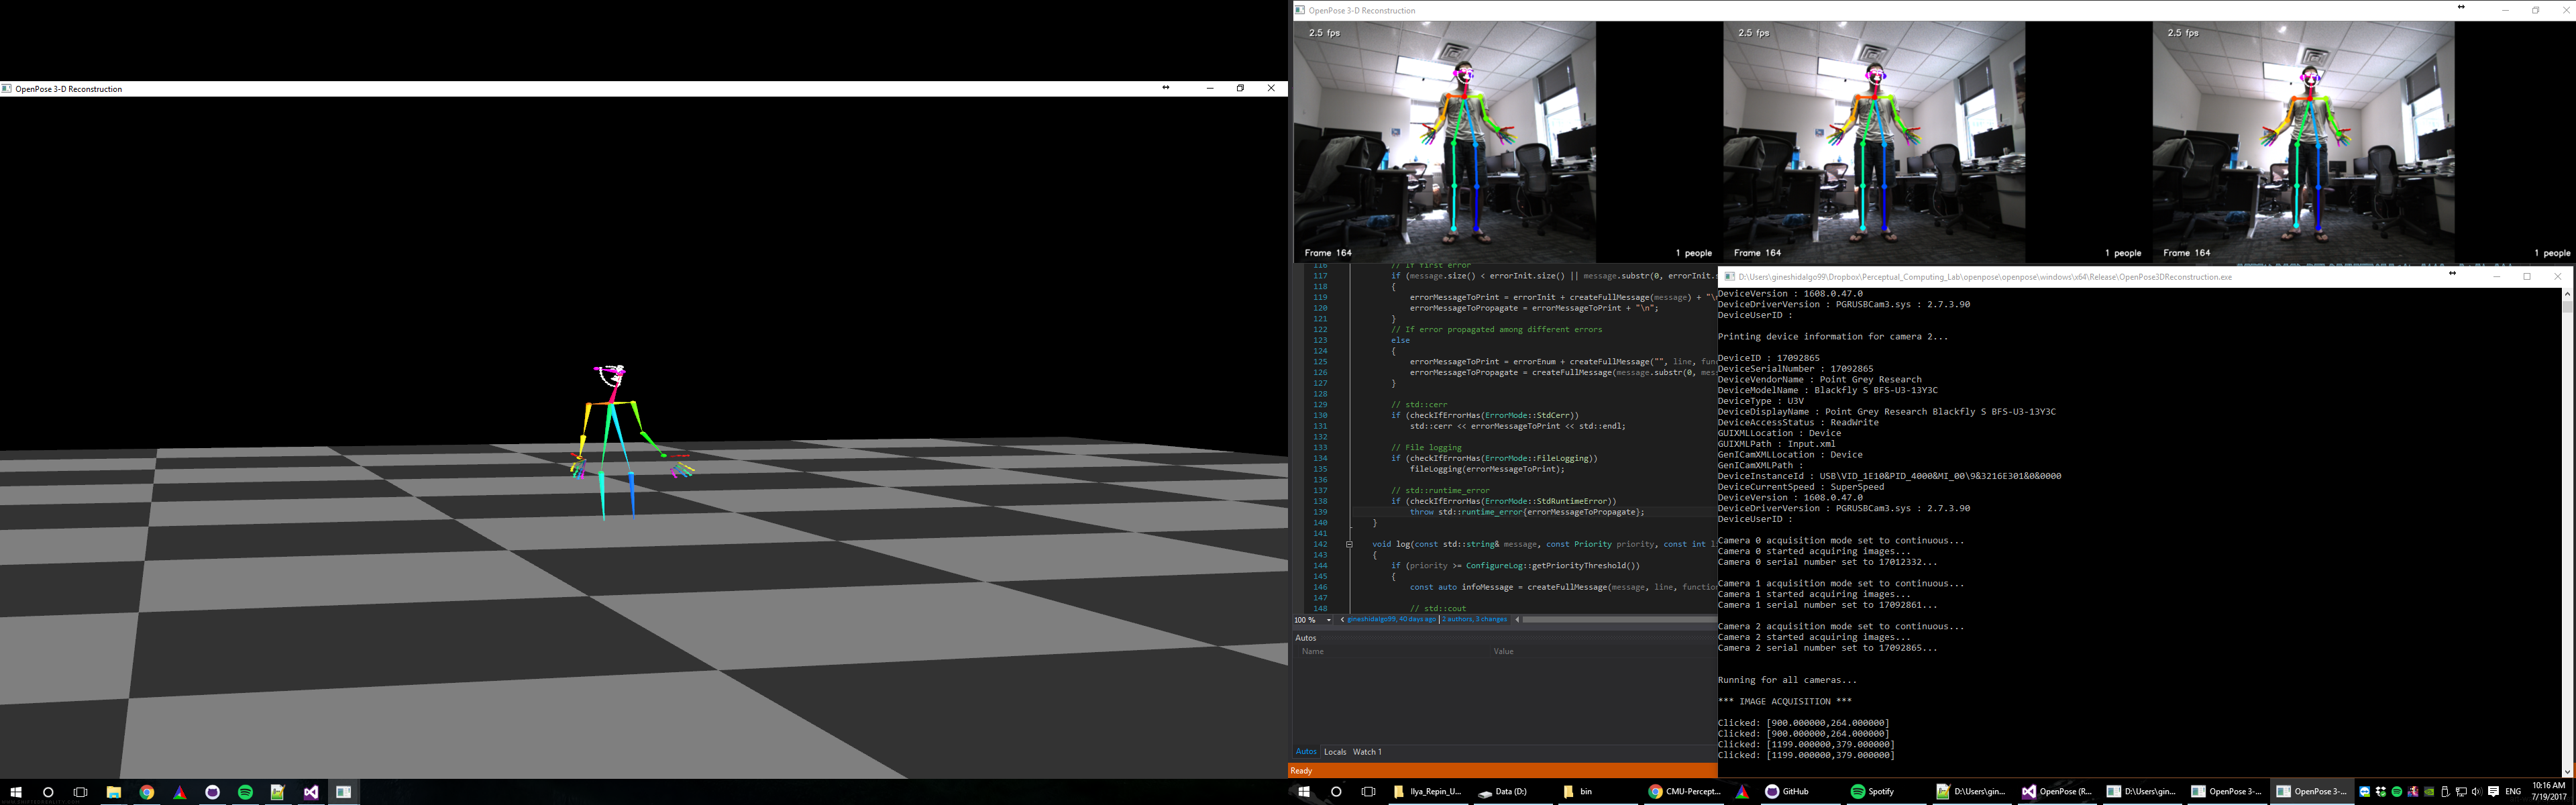
Task: Click the Spotify icon in left taskbar
Action: click(245, 792)
